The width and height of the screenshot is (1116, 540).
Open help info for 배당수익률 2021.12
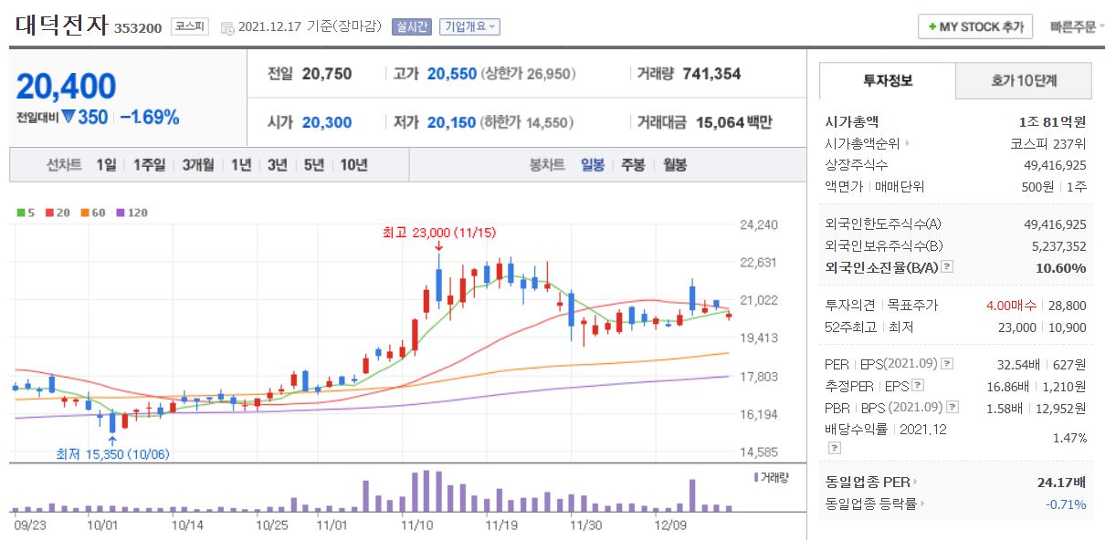point(834,447)
